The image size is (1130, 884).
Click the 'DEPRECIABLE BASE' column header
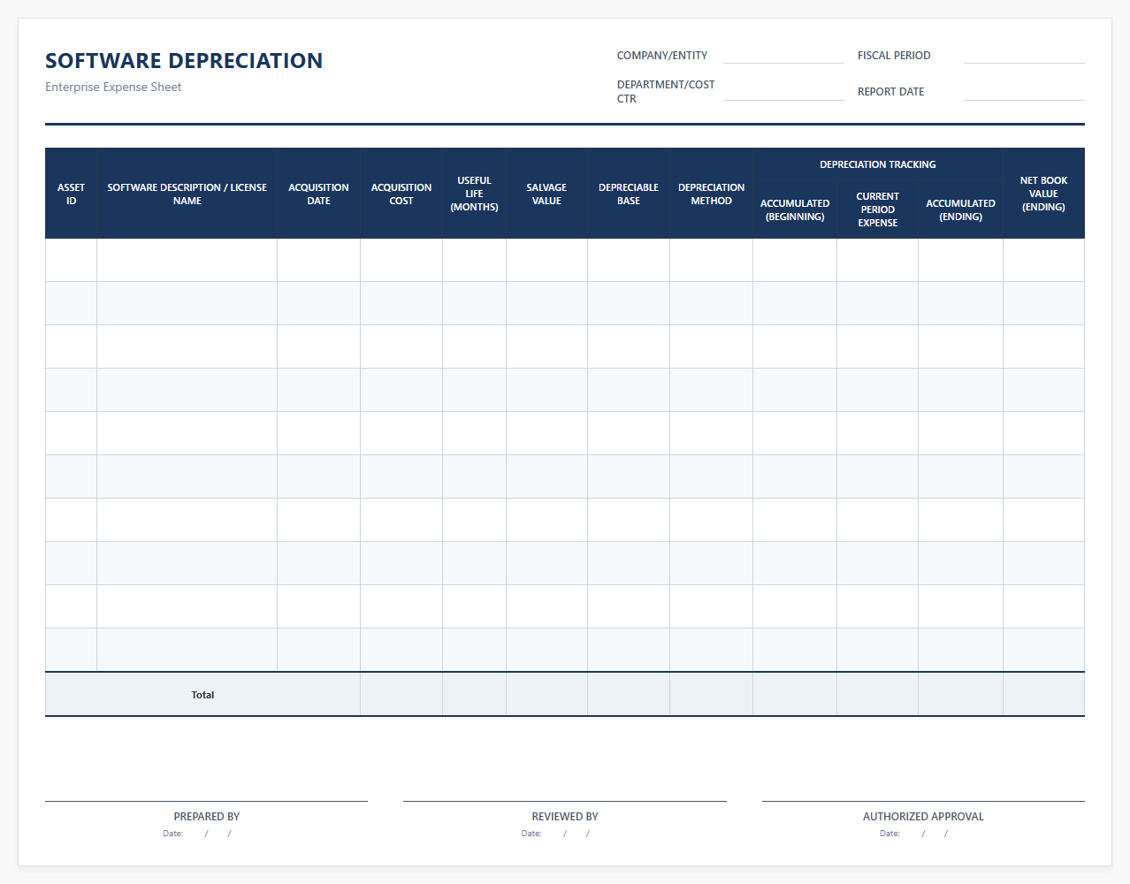tap(629, 194)
